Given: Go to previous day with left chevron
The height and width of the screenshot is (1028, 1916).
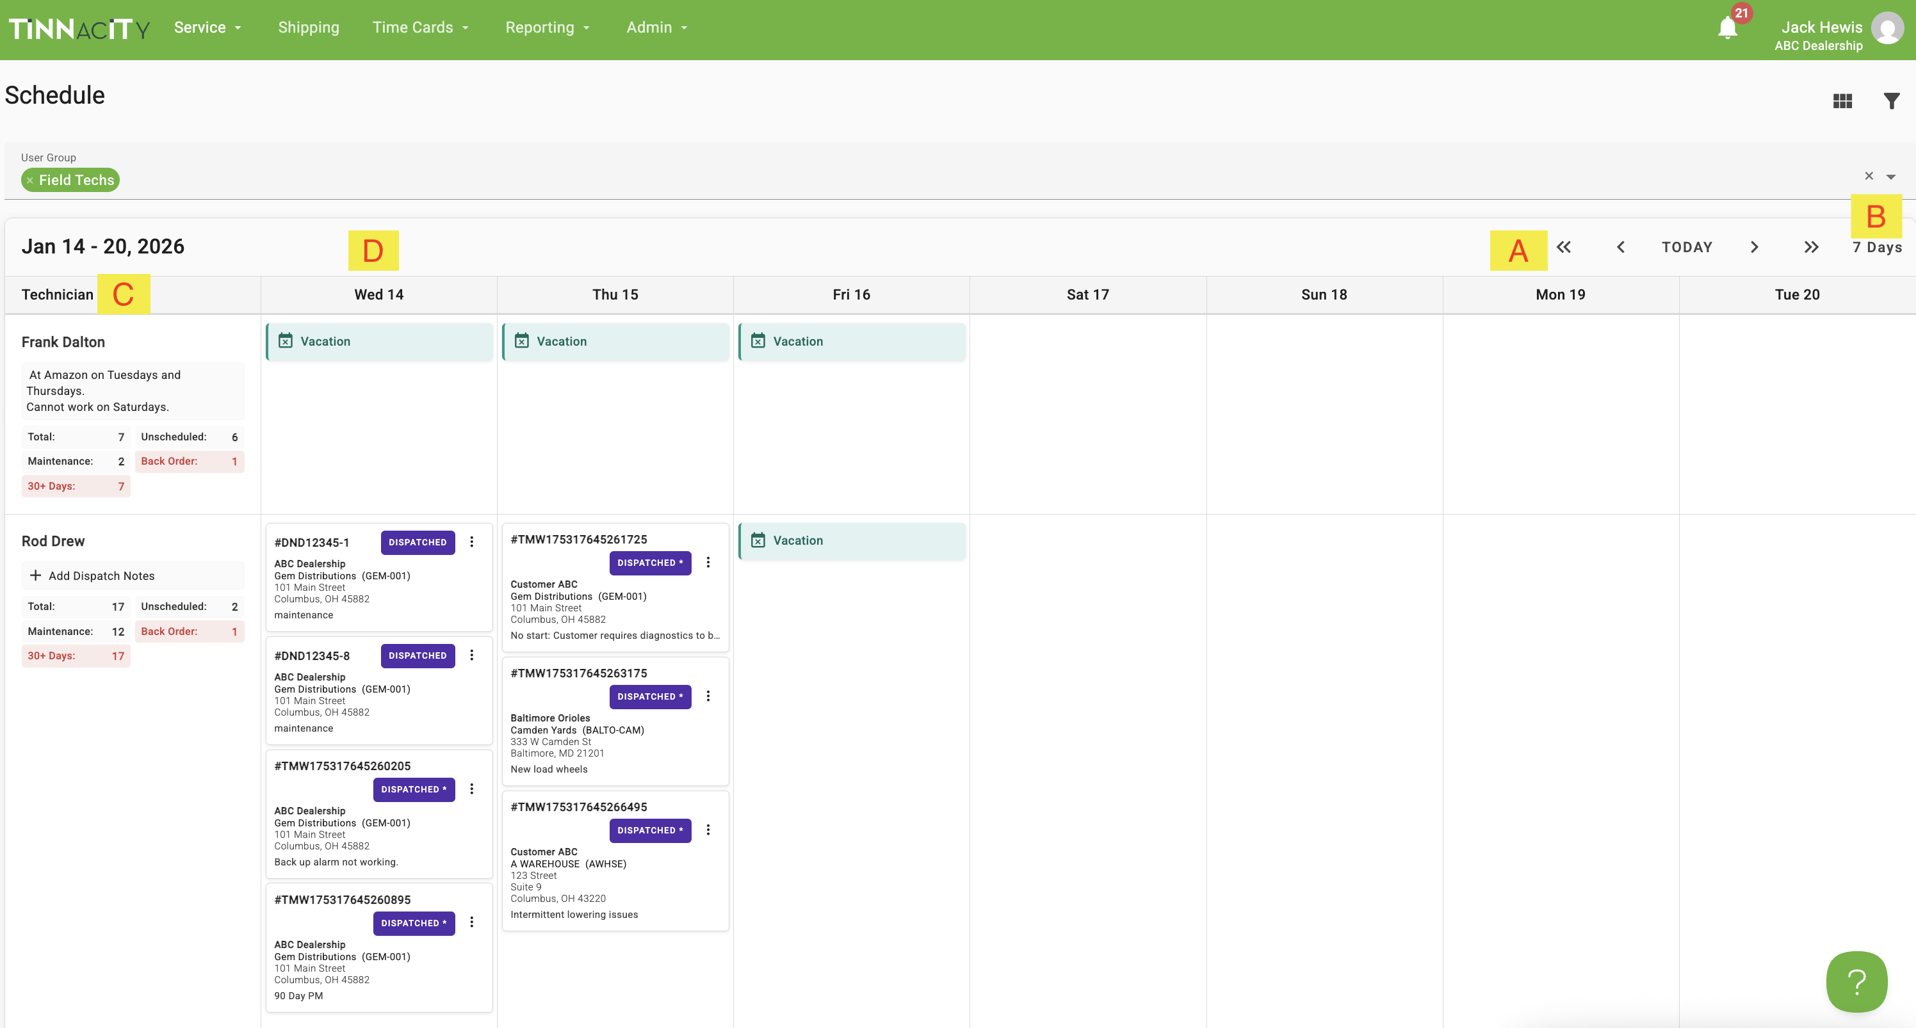Looking at the screenshot, I should click(x=1621, y=247).
